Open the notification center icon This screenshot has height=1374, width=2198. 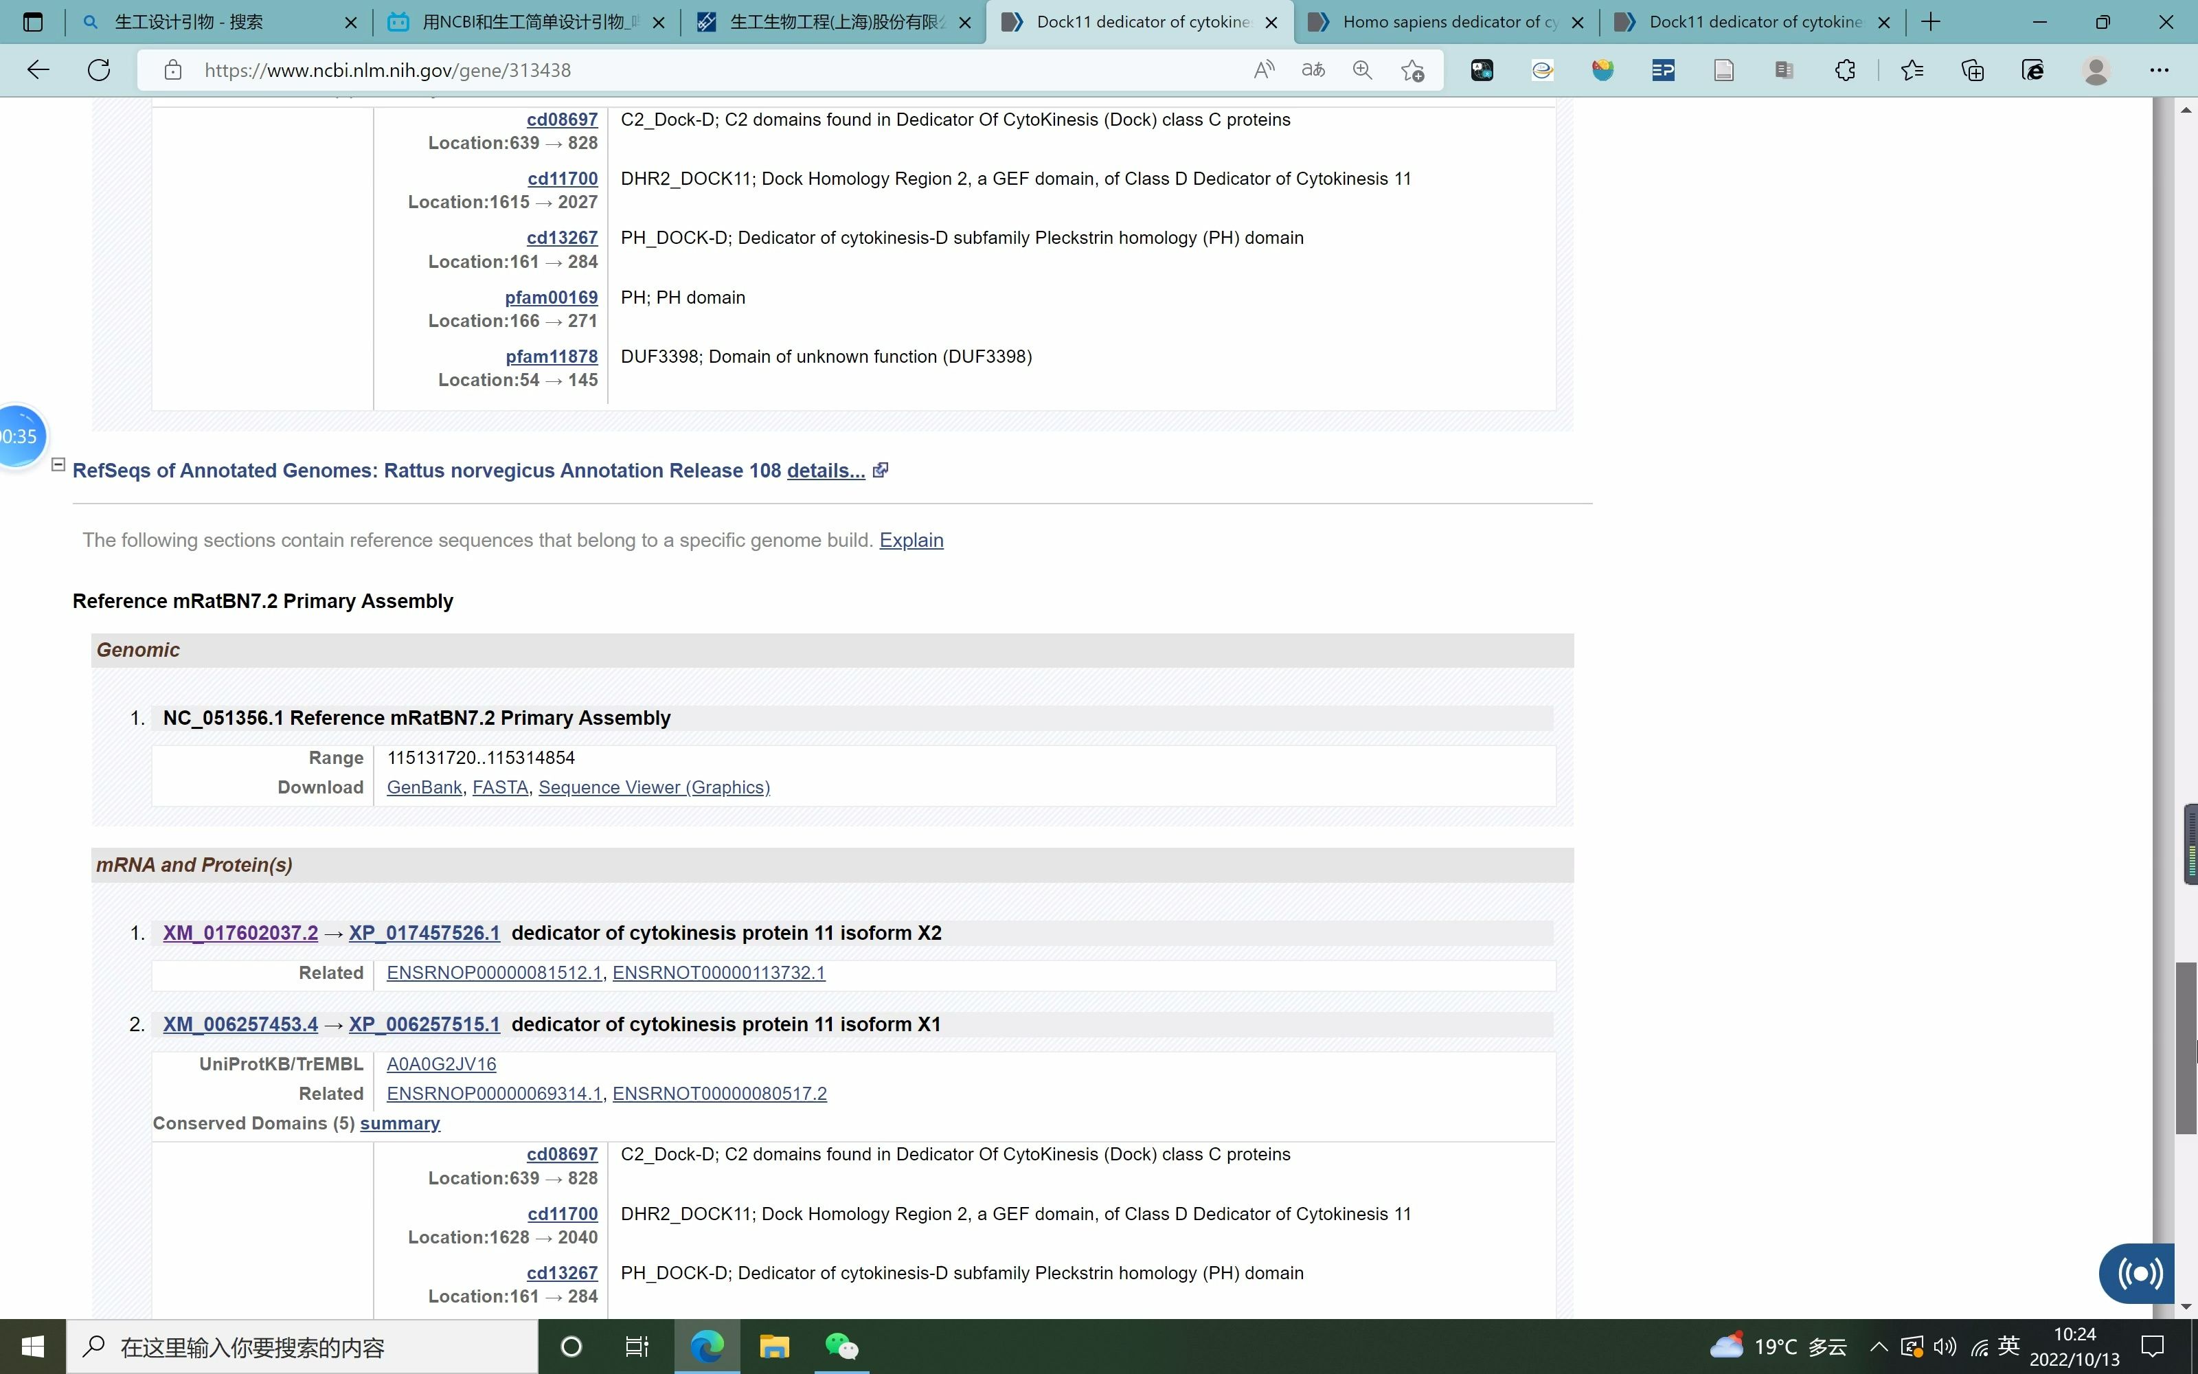point(2153,1346)
